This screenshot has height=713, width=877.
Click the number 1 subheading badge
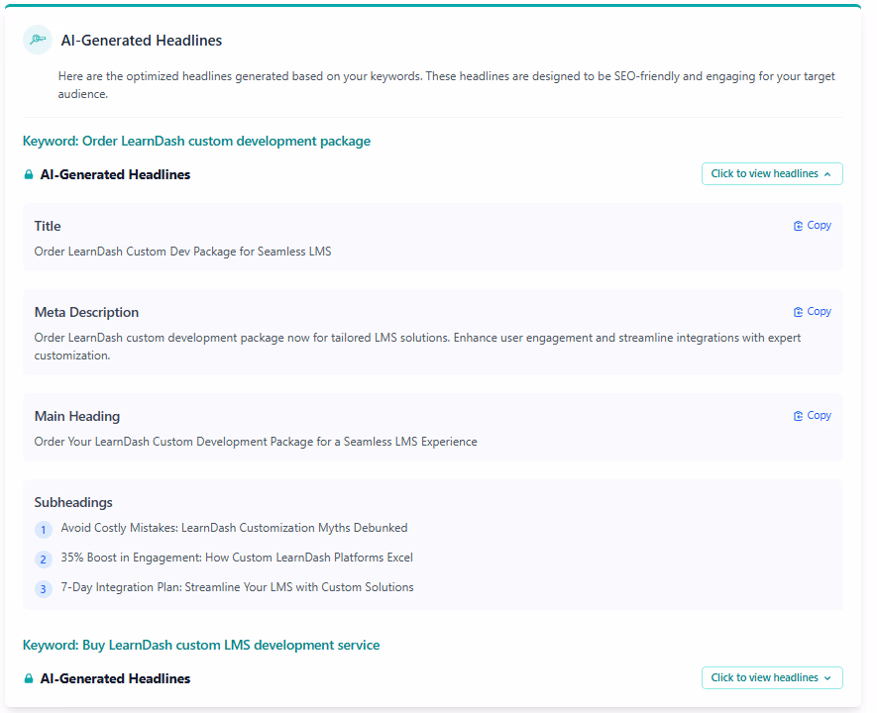click(43, 529)
